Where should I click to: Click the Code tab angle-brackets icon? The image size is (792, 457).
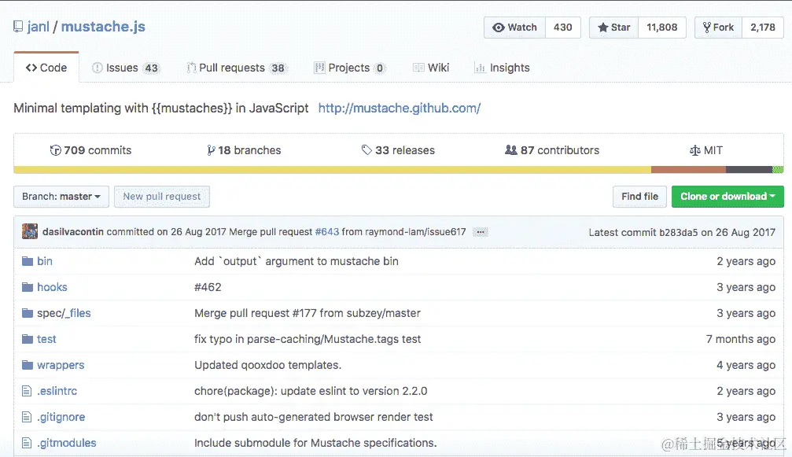click(x=31, y=68)
